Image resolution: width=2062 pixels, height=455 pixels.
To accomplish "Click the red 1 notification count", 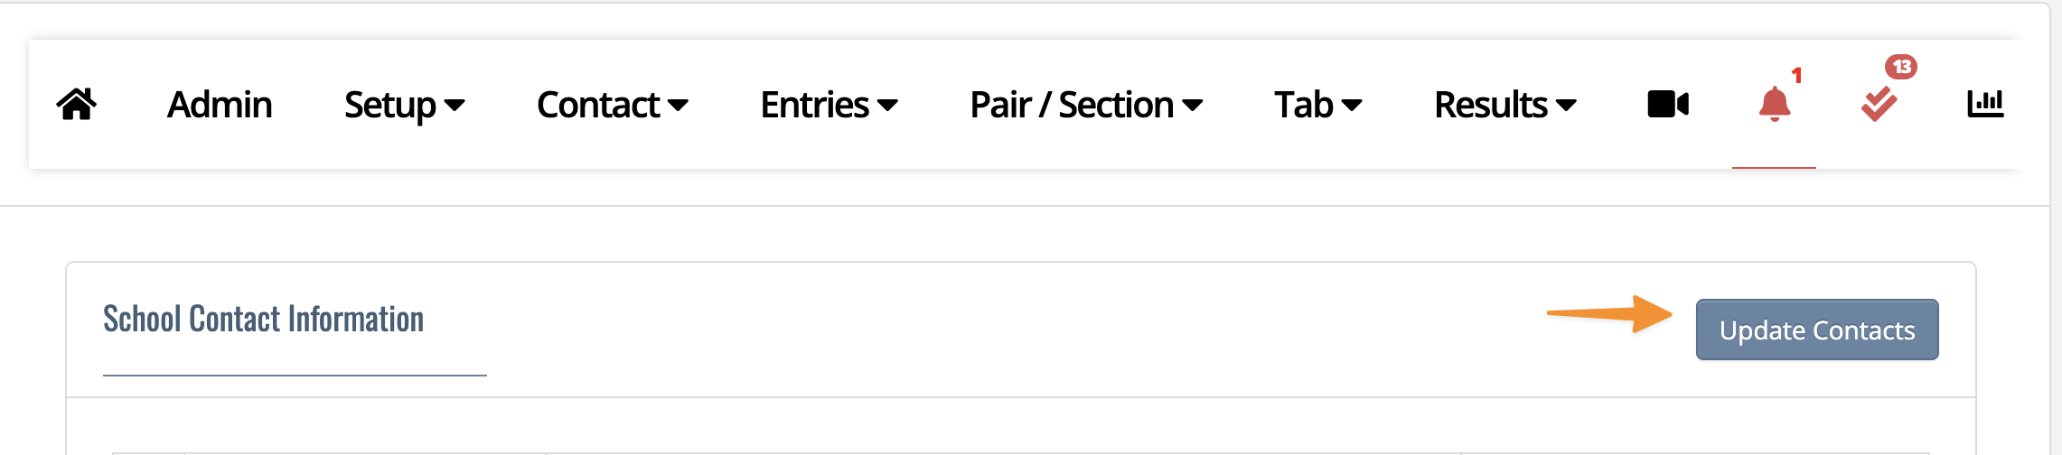I will click(x=1797, y=76).
